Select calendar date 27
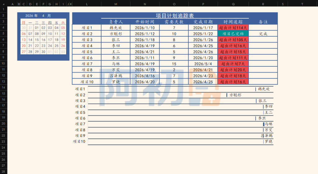 click(24, 52)
